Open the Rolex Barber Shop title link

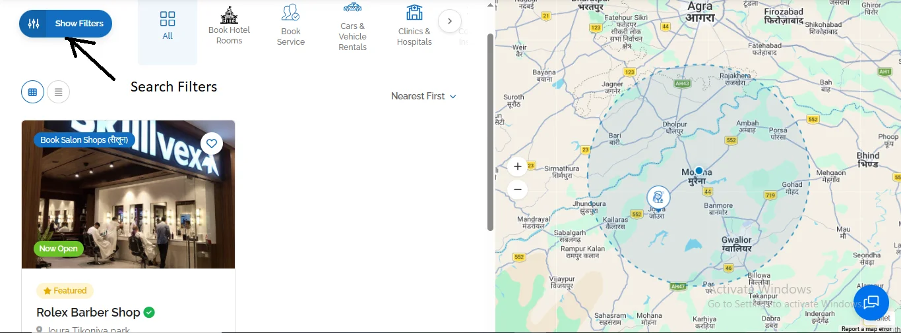tap(88, 312)
